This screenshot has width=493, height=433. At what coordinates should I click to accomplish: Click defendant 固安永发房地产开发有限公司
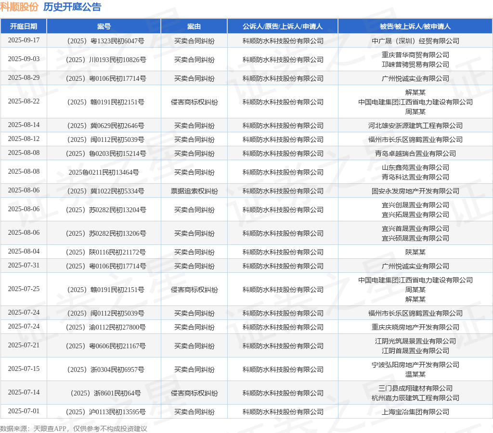415,191
